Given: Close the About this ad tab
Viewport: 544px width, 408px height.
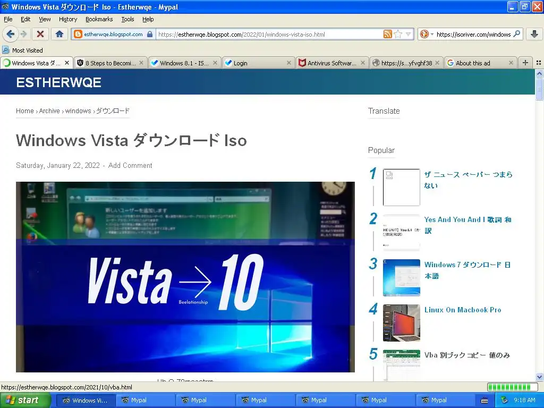Looking at the screenshot, I should 511,63.
